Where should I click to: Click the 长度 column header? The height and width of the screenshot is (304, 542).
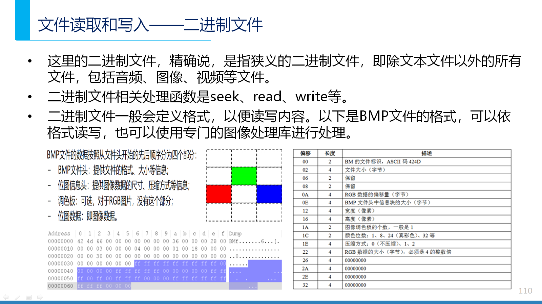(330, 153)
